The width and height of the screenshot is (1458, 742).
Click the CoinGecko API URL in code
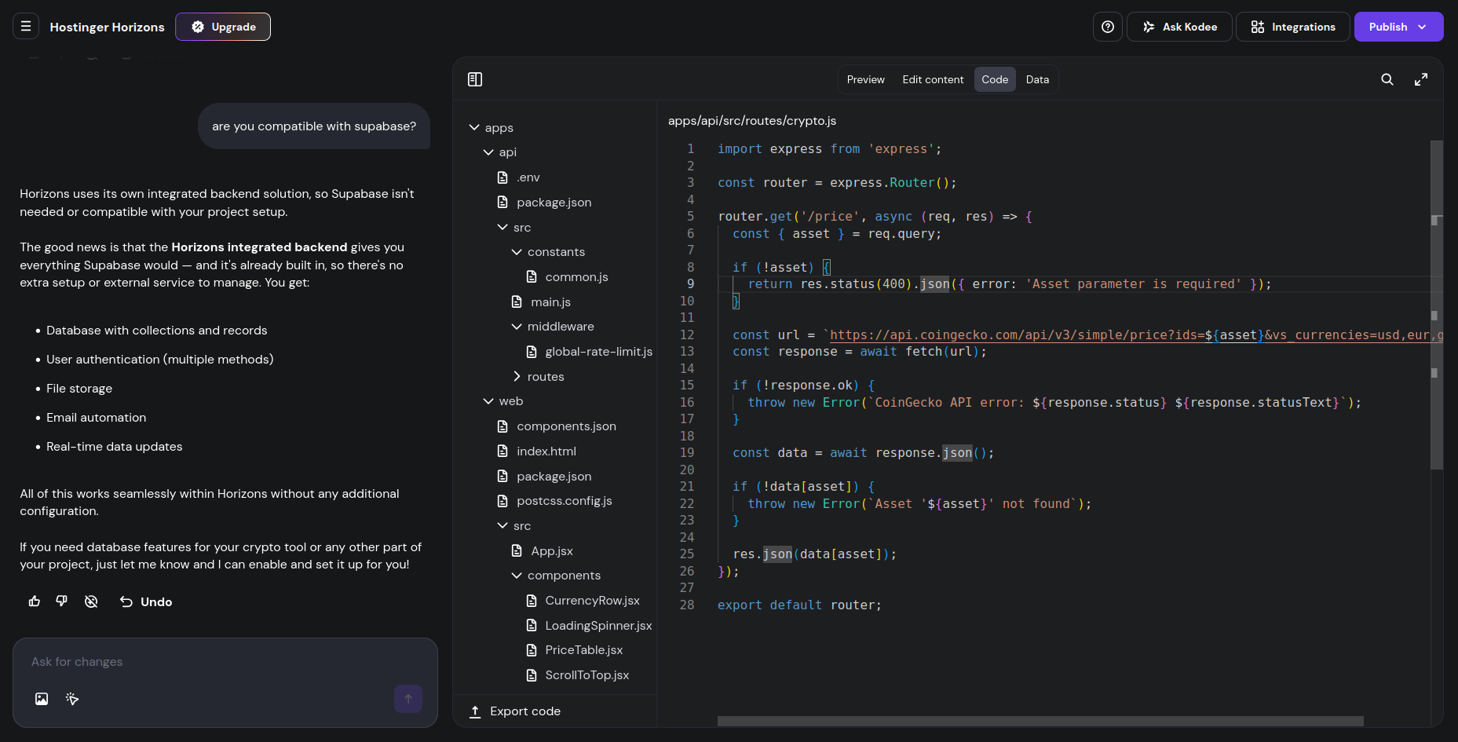1135,335
